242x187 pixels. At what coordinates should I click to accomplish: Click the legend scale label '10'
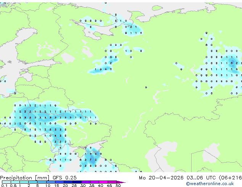(48, 185)
